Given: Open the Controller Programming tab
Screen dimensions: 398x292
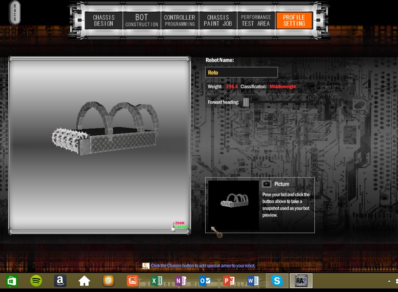Looking at the screenshot, I should 180,20.
